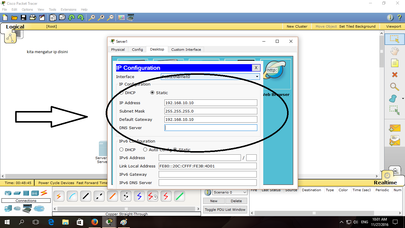The width and height of the screenshot is (405, 228).
Task: Pick the Copper Straight-Through black cable
Action: [x=86, y=196]
